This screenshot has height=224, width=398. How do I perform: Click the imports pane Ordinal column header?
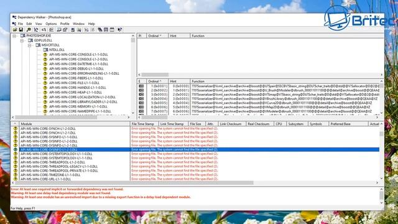pyautogui.click(x=157, y=36)
